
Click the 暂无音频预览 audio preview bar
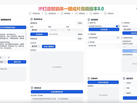[66, 34]
